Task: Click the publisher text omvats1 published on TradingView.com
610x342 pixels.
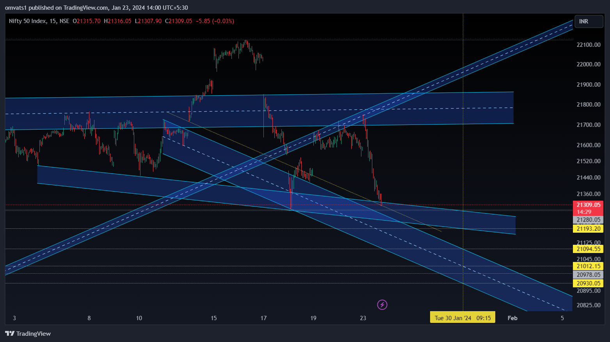Action: pyautogui.click(x=57, y=8)
